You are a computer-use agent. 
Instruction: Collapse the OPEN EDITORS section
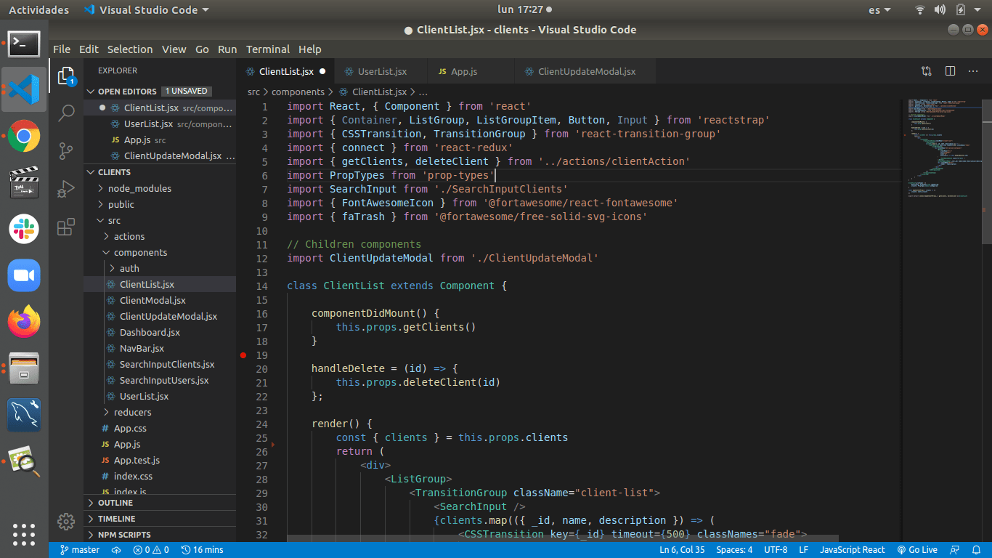point(126,92)
